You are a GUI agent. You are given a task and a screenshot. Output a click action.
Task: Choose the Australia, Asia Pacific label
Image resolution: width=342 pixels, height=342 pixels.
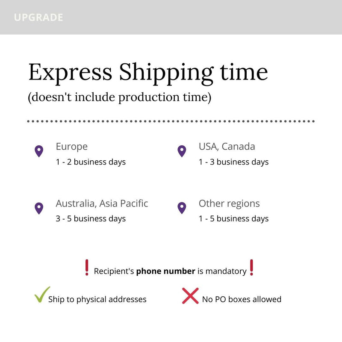coord(102,203)
